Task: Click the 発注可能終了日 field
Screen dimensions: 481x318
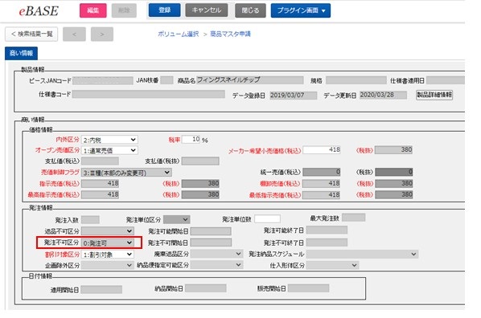Action: click(x=327, y=230)
